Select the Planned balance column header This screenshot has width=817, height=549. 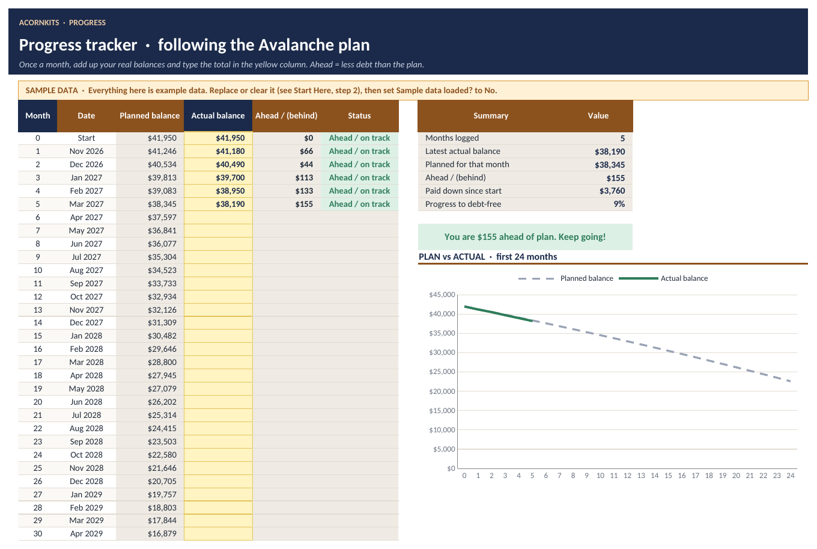[150, 116]
